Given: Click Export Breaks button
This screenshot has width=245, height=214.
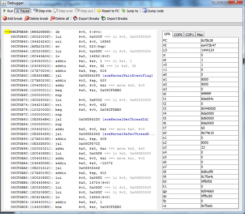Looking at the screenshot, I should pos(86,19).
